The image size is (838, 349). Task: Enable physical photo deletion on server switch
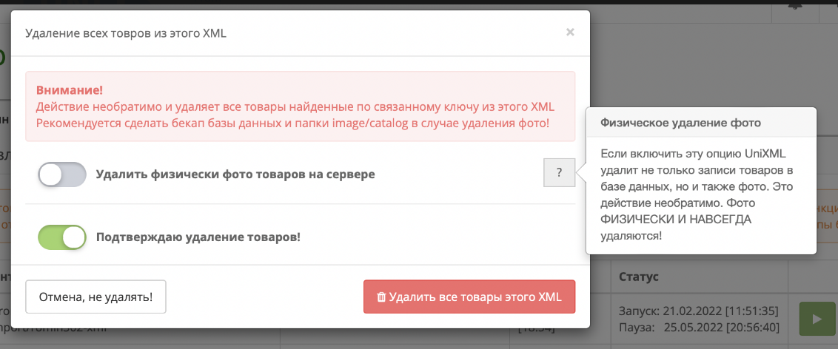(x=62, y=174)
